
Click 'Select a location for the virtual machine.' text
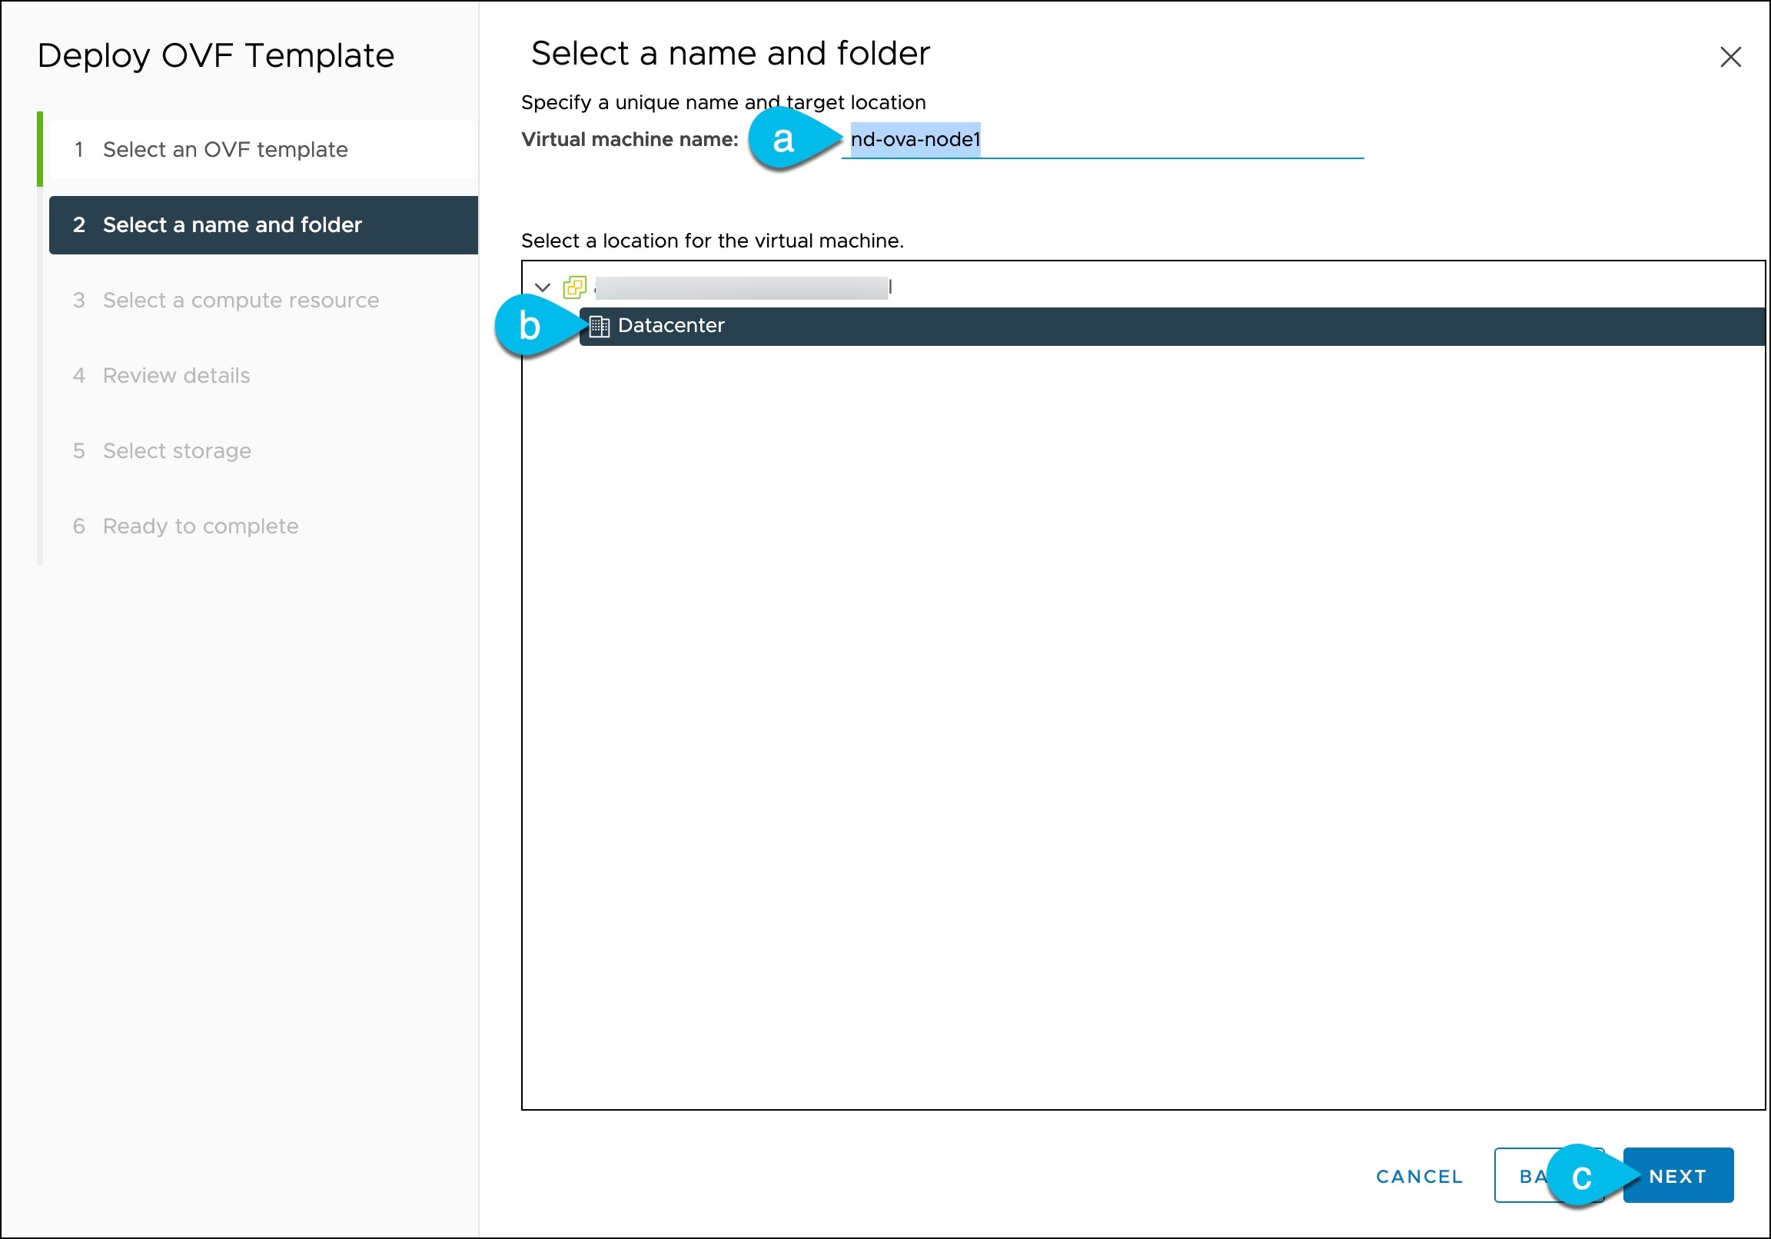(712, 241)
